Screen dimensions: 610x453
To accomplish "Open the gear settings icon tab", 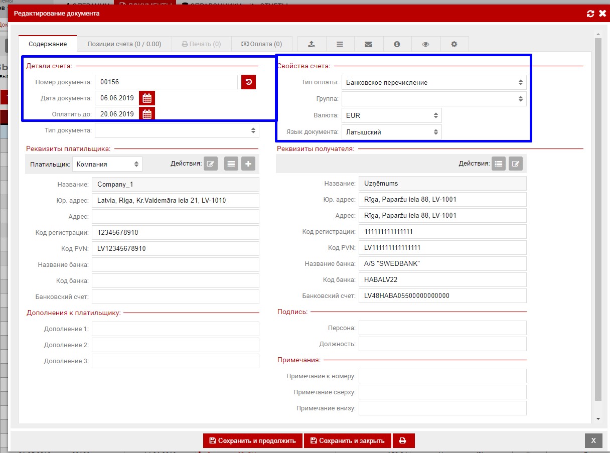I will [454, 44].
